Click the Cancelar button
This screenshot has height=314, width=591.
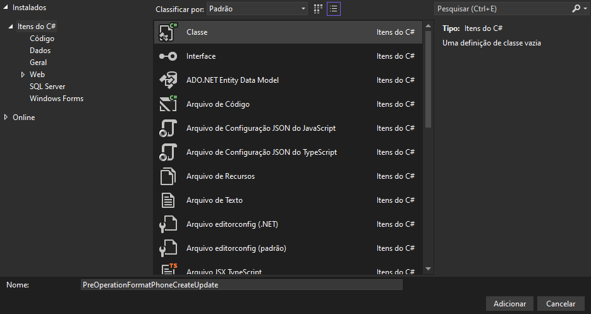pos(561,304)
